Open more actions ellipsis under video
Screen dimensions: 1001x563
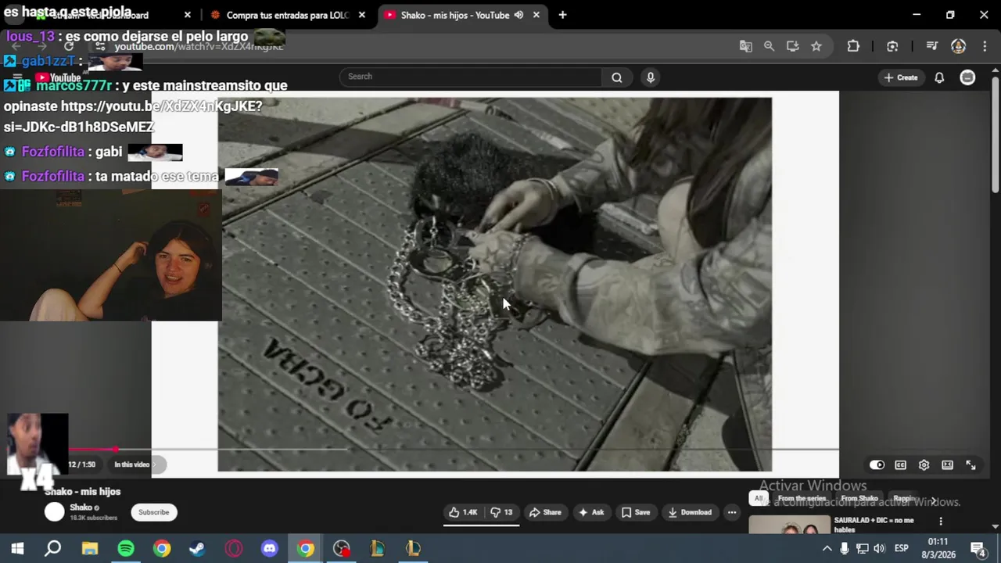pos(732,512)
